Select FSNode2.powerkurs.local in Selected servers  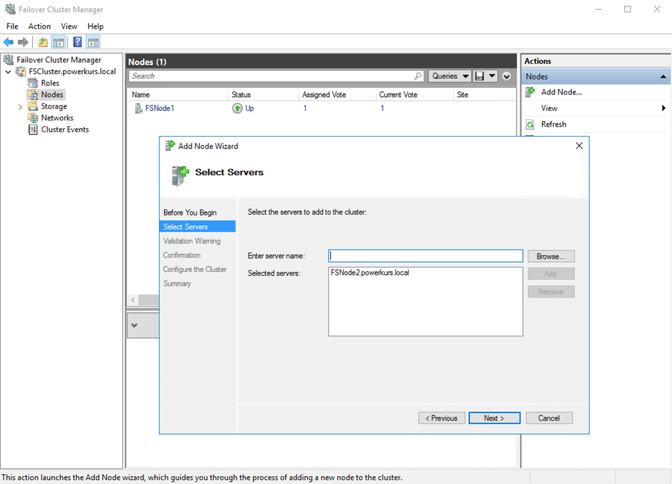click(370, 273)
